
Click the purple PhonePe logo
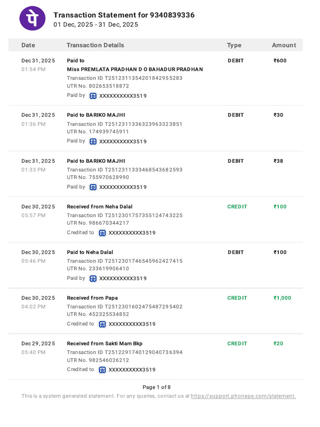coord(32,18)
